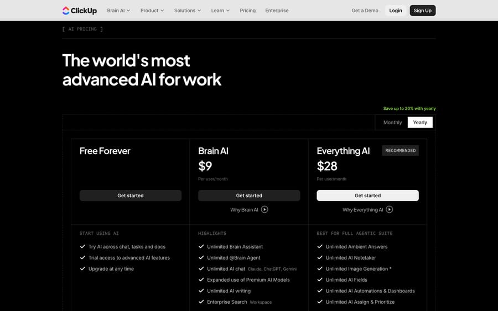The image size is (498, 311).
Task: Play the Why Brain AI video icon
Action: coord(264,209)
